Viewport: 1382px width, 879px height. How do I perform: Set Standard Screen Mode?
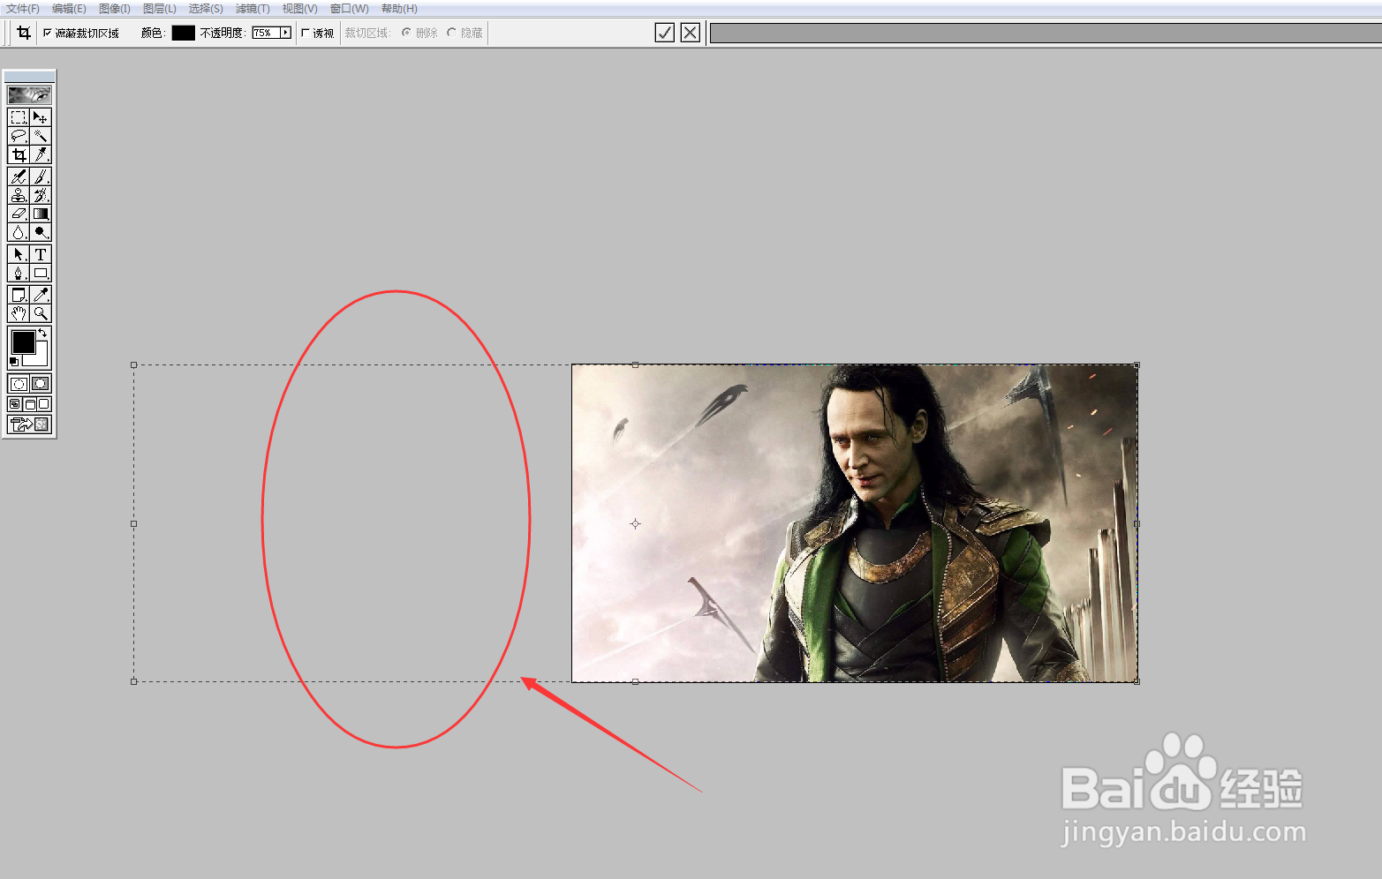point(15,404)
